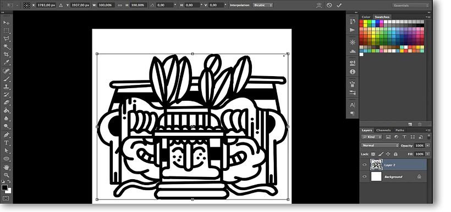Toggle lock all padlock icon
Screen dimensions: 451x212
point(395,154)
